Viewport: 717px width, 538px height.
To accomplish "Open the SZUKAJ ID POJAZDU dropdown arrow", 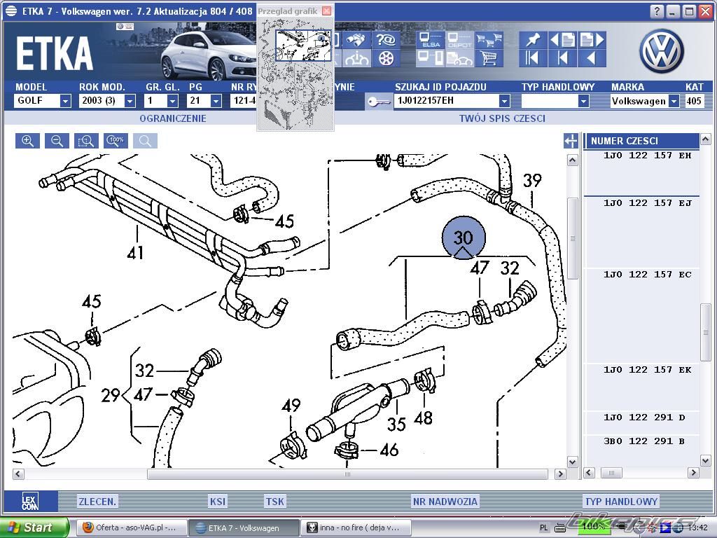I will tap(504, 101).
